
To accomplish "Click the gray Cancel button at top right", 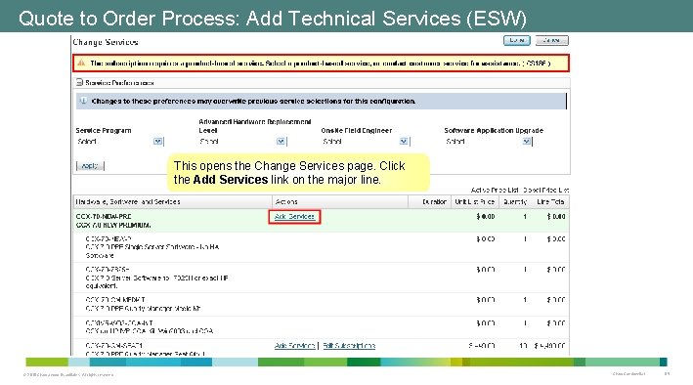I will click(x=551, y=40).
